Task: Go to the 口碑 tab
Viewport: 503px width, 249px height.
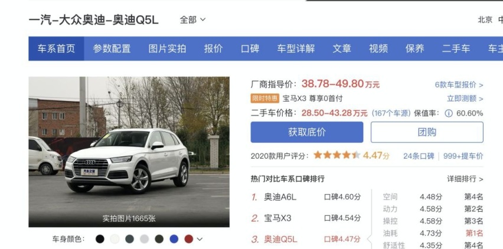Action: click(250, 49)
